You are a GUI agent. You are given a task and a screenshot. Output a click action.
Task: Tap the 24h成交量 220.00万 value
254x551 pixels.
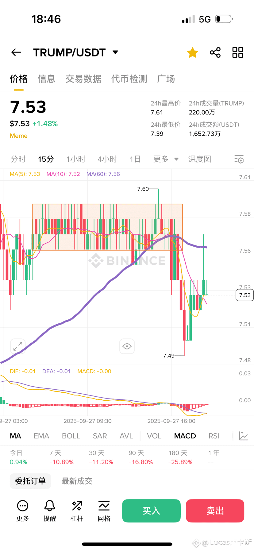coord(202,112)
